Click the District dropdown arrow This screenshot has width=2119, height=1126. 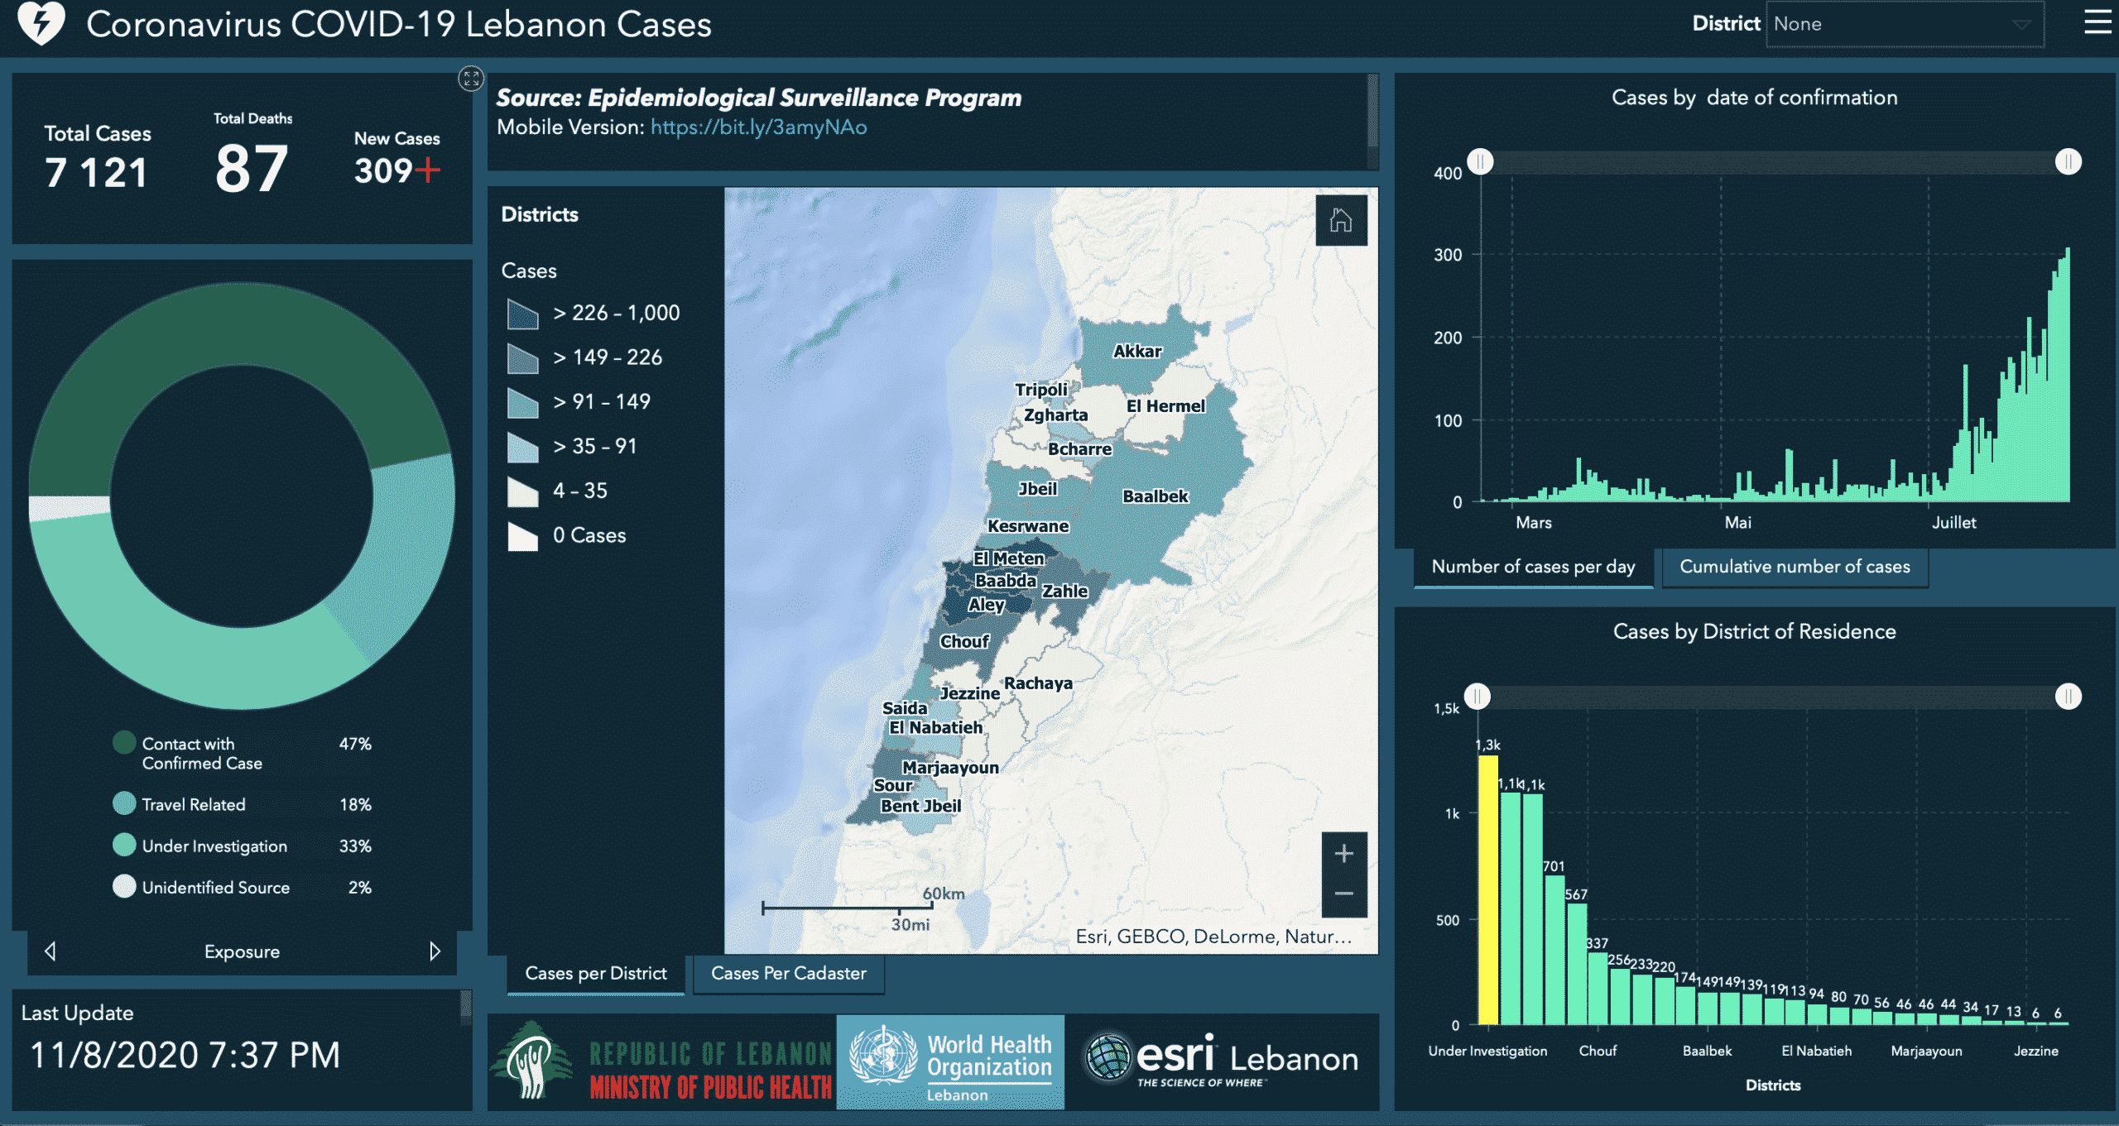pyautogui.click(x=2020, y=25)
